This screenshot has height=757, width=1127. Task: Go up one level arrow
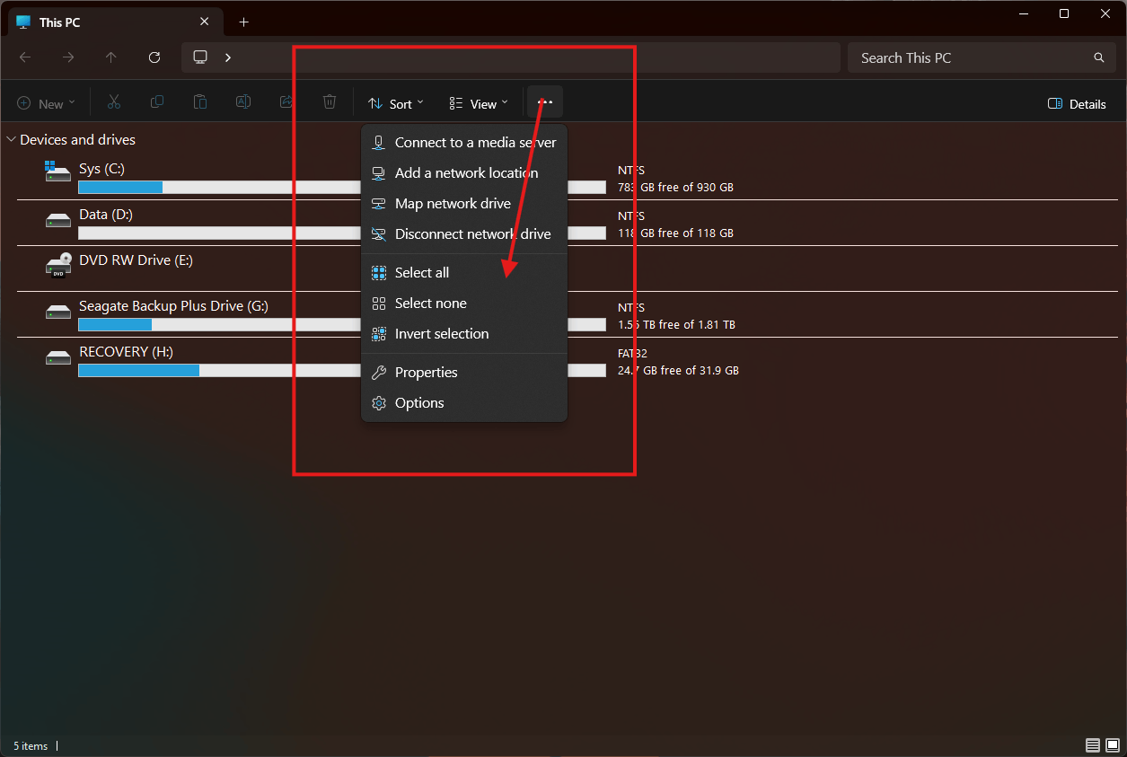coord(111,57)
